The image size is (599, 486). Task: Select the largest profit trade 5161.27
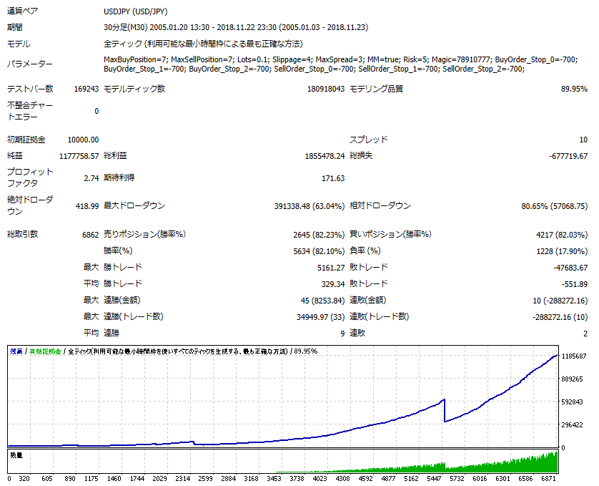click(x=331, y=268)
